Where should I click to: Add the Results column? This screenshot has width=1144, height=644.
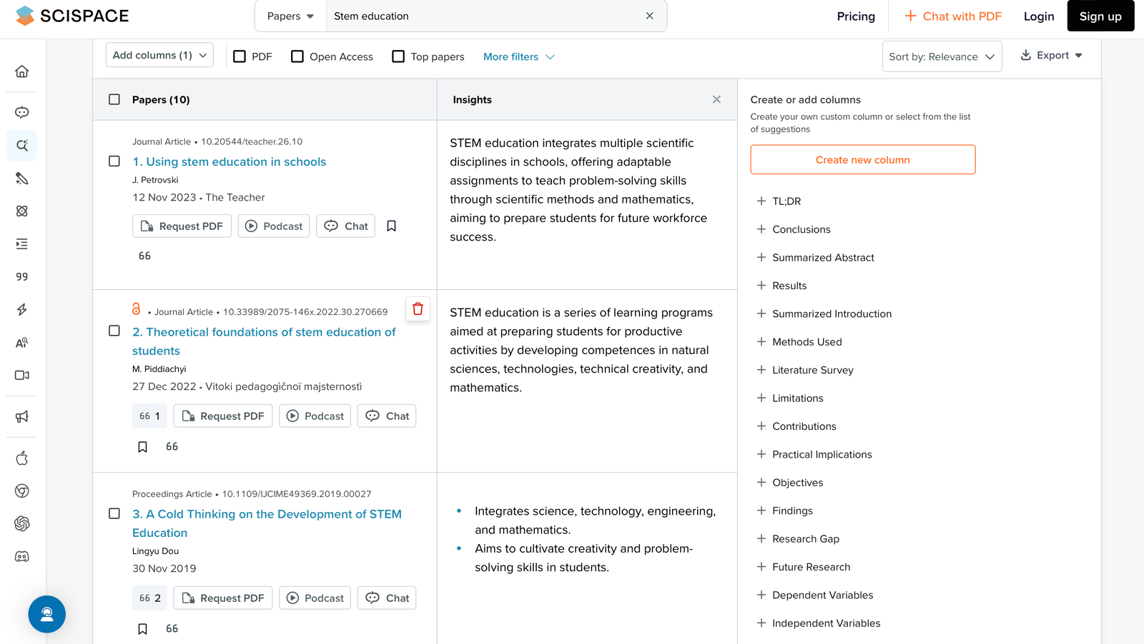coord(781,286)
